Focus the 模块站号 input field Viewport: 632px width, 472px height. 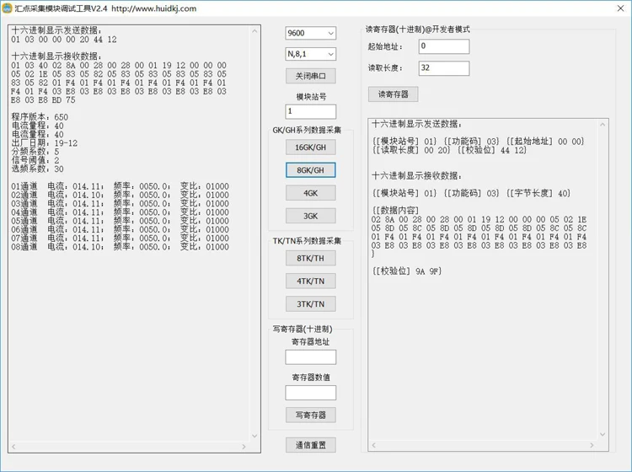coord(310,111)
